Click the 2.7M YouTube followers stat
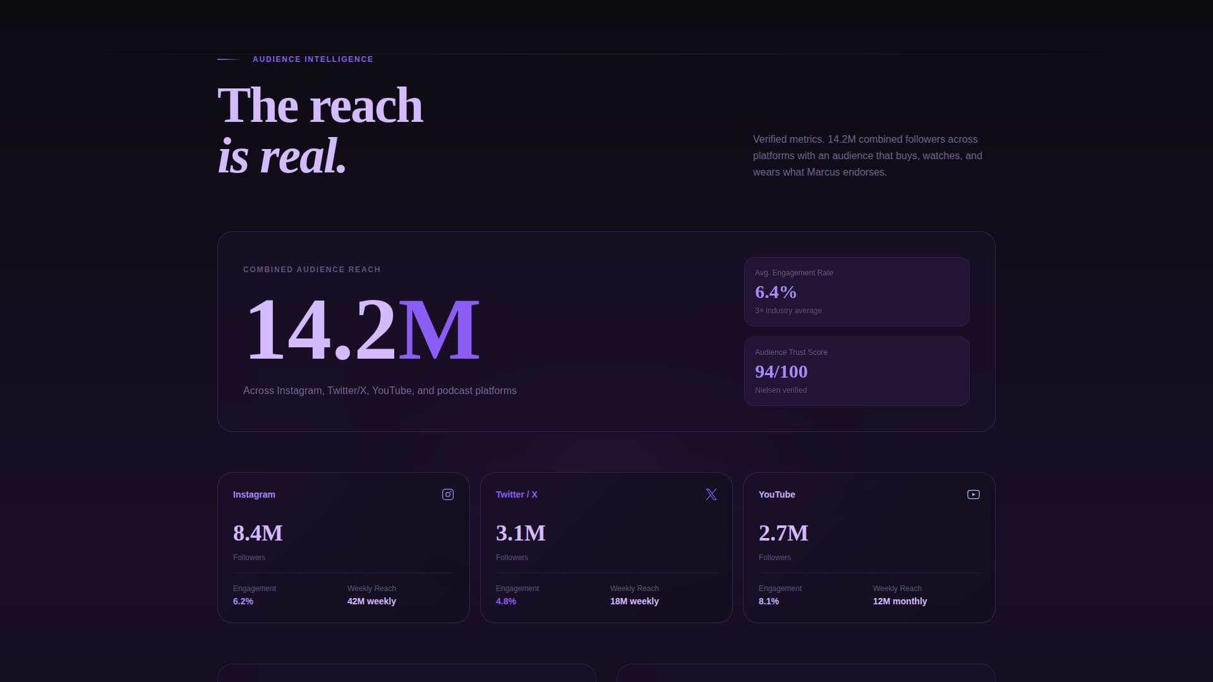Screen dimensions: 1213x682 point(784,534)
